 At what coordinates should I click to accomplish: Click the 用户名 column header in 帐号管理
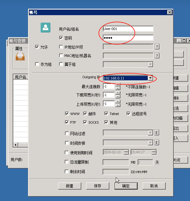[x=21, y=77]
